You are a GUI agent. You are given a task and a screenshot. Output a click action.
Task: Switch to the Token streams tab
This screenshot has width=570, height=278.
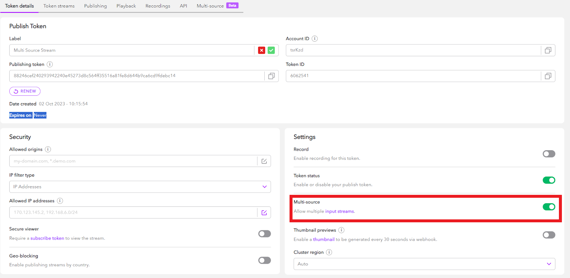coord(59,6)
